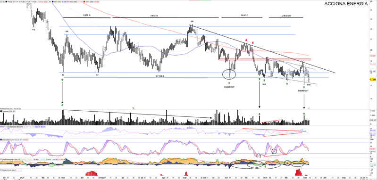Click the blue moving average legend square
Screen dimensions: 377x180
point(53,2)
